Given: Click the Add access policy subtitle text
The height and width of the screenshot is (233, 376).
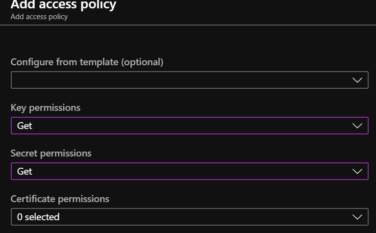Looking at the screenshot, I should (39, 17).
